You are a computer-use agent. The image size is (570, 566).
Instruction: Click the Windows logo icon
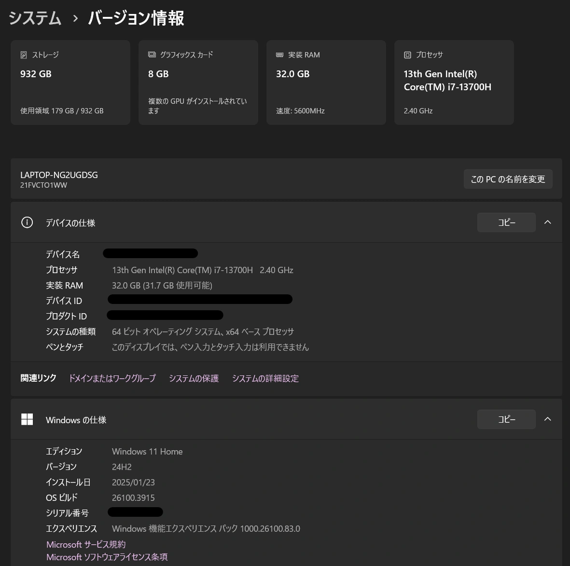27,419
